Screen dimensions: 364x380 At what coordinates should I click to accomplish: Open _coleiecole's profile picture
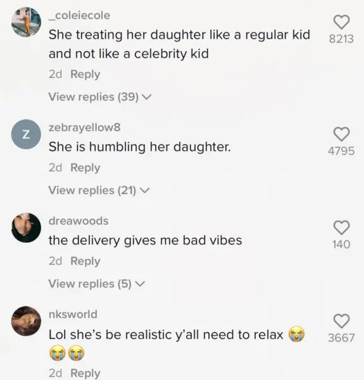coord(26,22)
